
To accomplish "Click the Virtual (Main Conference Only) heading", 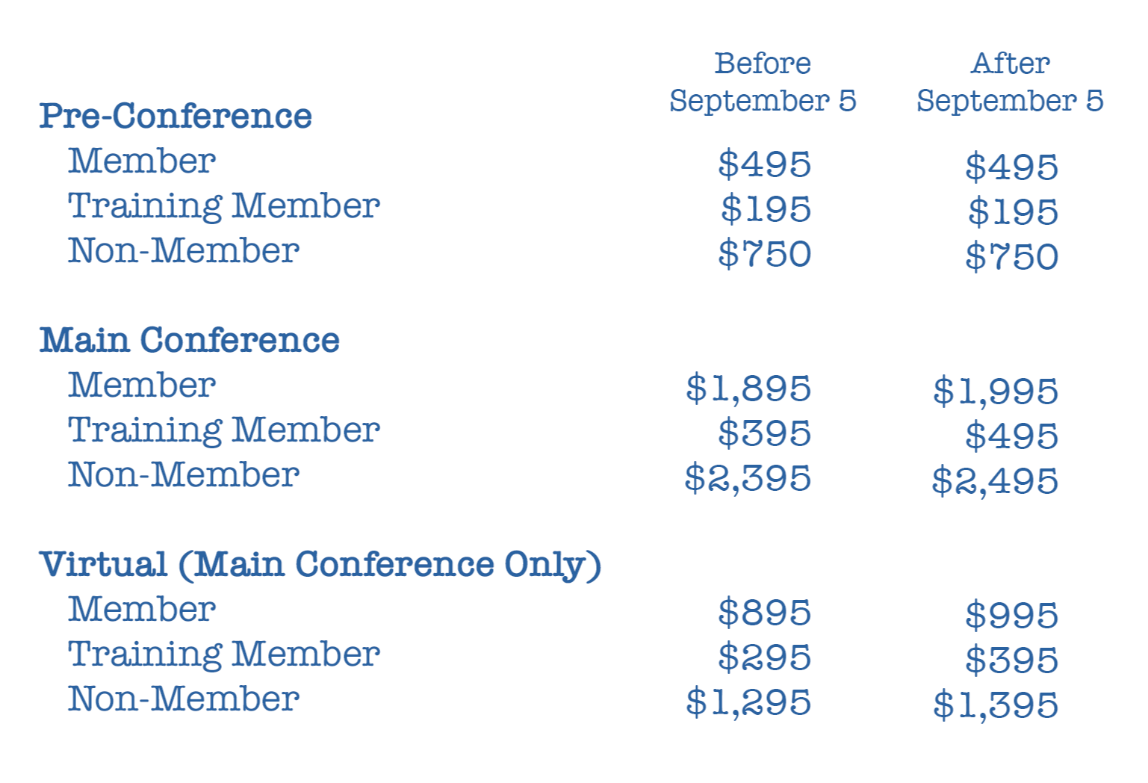I will pos(320,566).
